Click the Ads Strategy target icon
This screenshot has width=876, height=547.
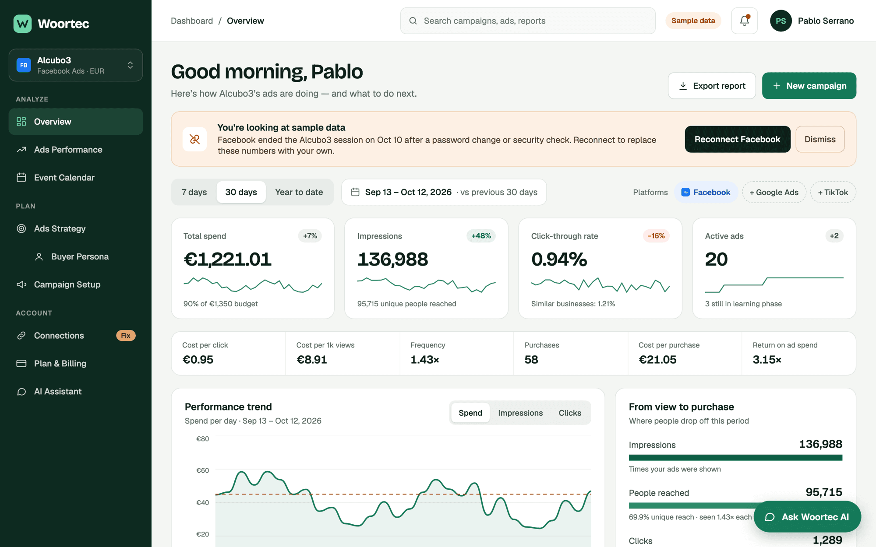click(x=21, y=228)
